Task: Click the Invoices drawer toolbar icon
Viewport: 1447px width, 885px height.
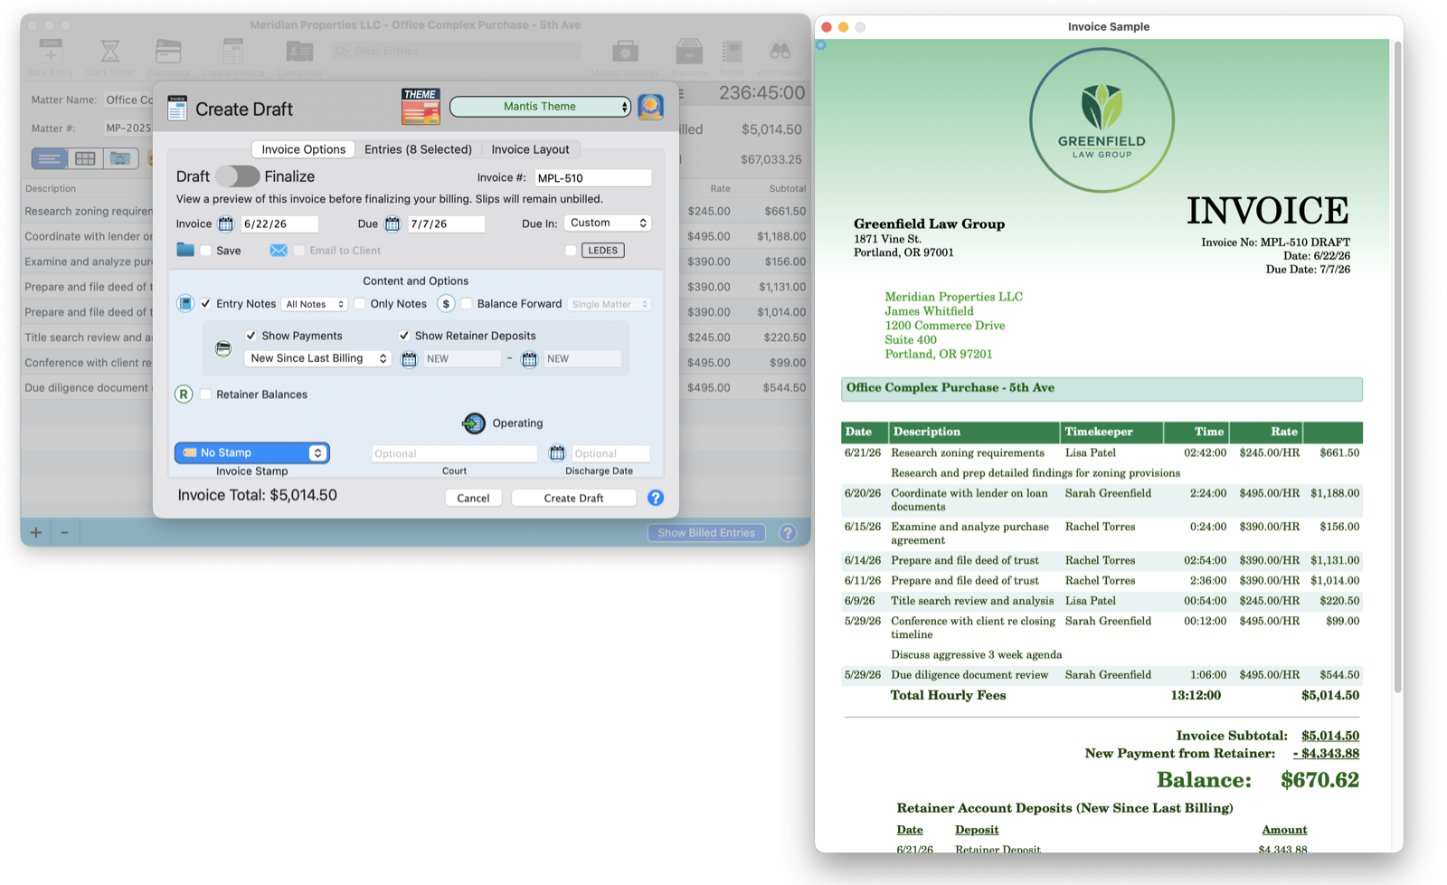Action: point(689,52)
